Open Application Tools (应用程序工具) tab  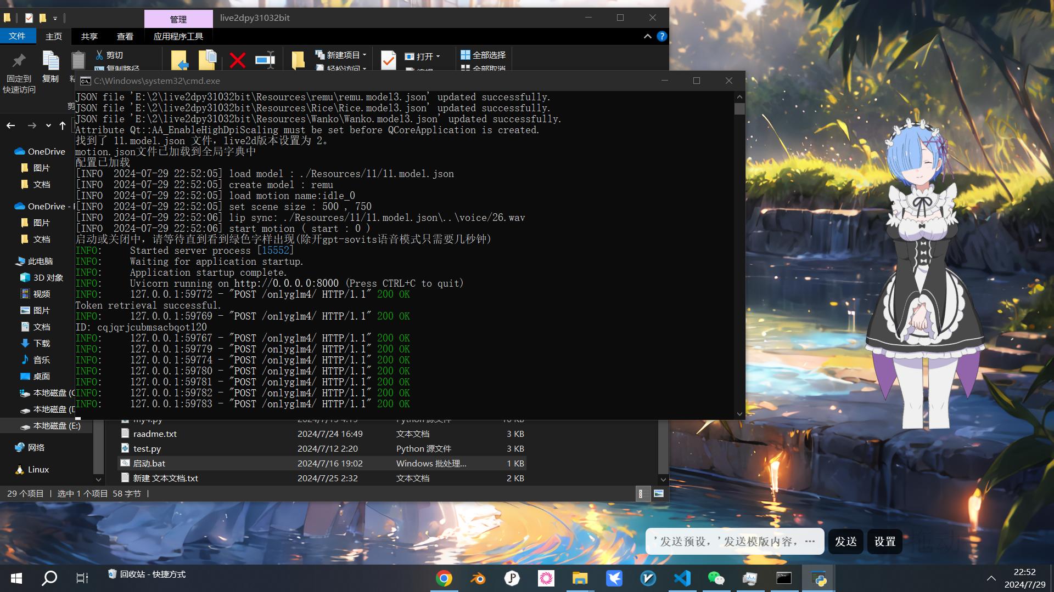178,36
